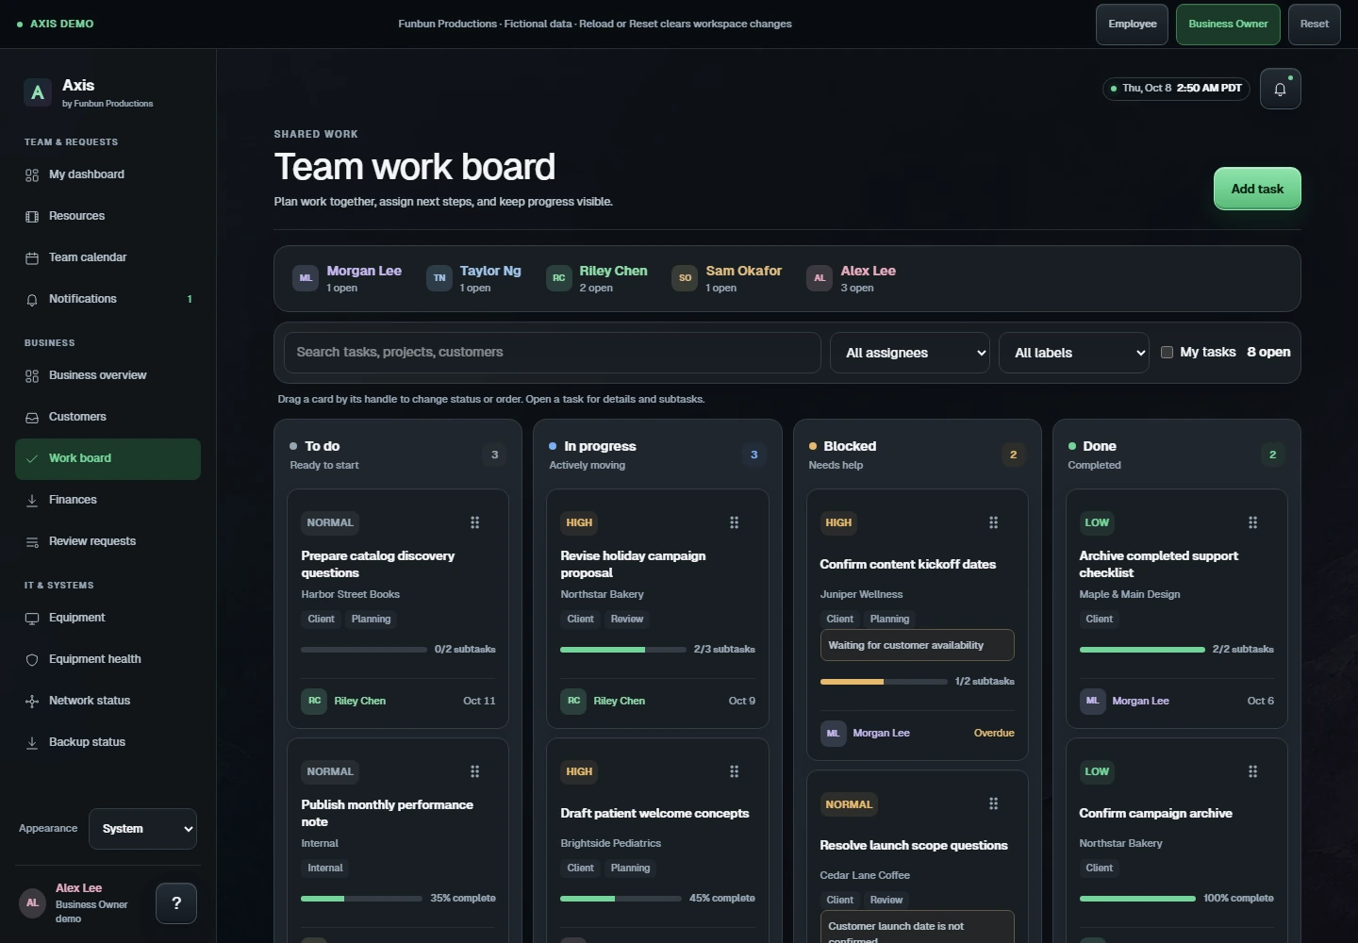Filter by Sam Okafor assignee chip
Image resolution: width=1358 pixels, height=943 pixels.
tap(726, 278)
